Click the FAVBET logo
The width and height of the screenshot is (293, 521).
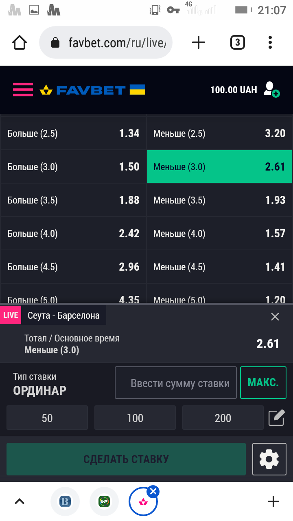pyautogui.click(x=92, y=90)
